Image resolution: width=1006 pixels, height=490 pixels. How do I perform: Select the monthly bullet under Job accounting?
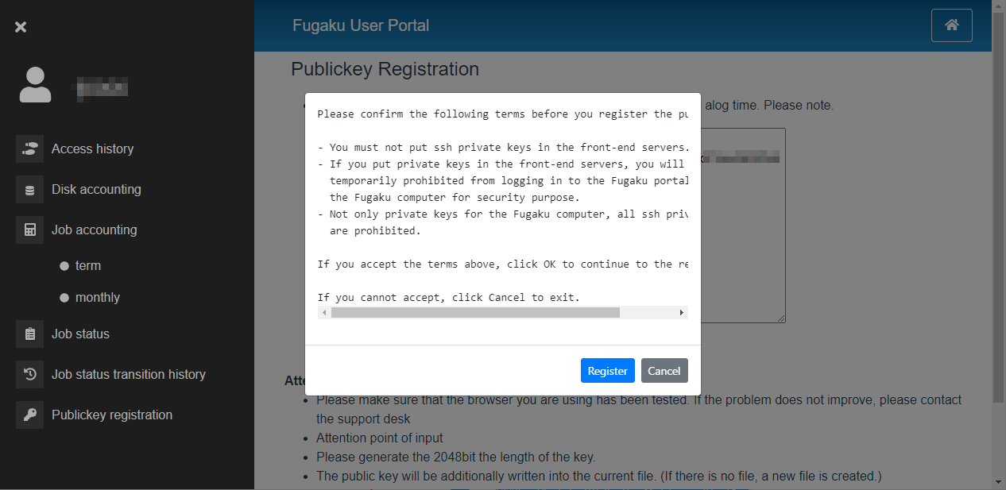pos(64,298)
